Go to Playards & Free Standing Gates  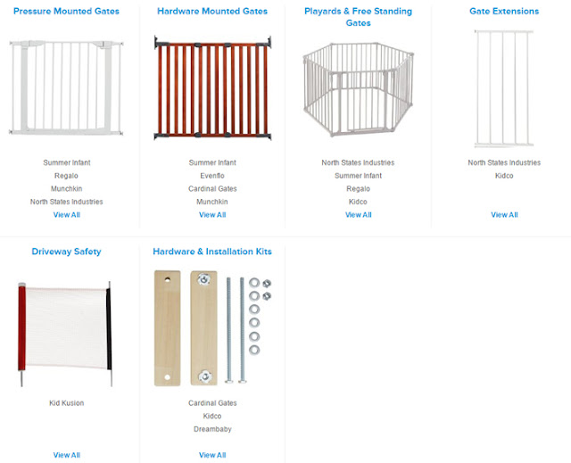pos(359,17)
